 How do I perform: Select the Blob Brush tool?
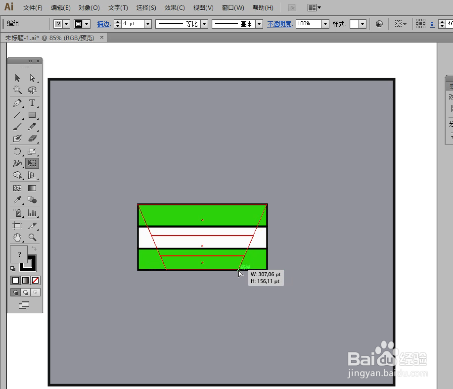point(17,139)
